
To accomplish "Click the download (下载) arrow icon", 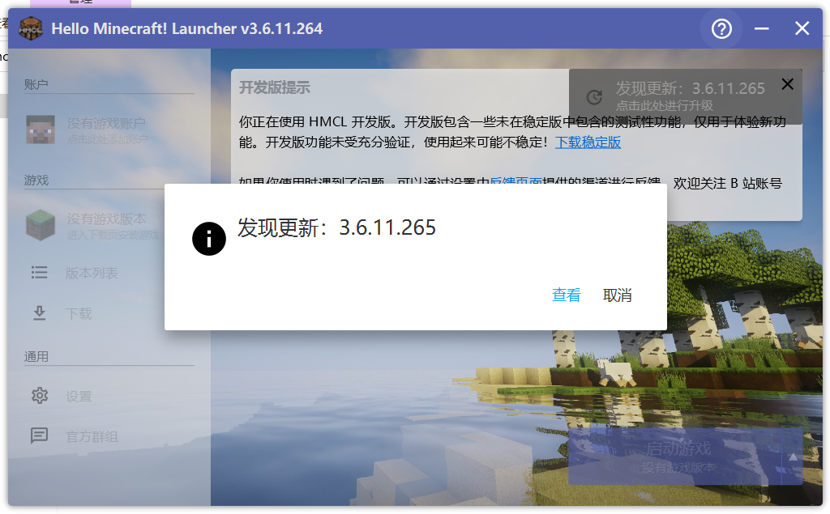I will pos(39,313).
